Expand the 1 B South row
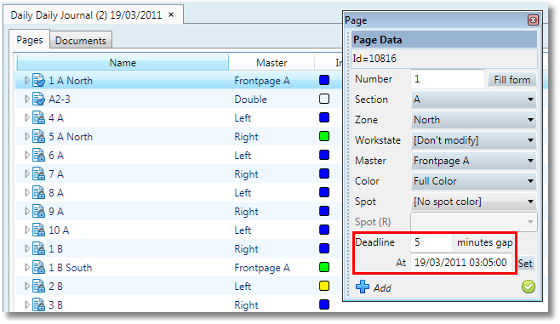This screenshot has width=560, height=324. click(x=26, y=267)
